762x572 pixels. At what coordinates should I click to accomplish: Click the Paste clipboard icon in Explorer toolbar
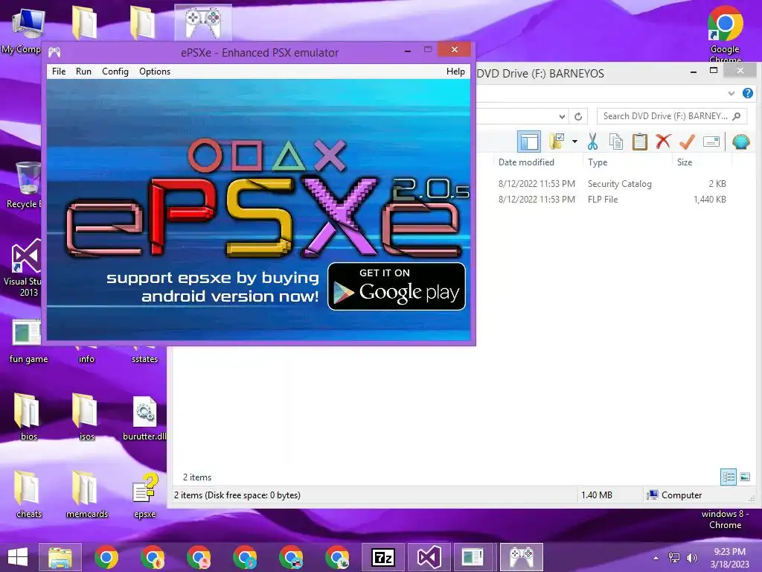(639, 142)
